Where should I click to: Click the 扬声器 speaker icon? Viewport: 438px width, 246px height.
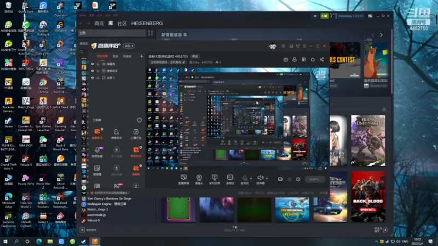point(260,178)
